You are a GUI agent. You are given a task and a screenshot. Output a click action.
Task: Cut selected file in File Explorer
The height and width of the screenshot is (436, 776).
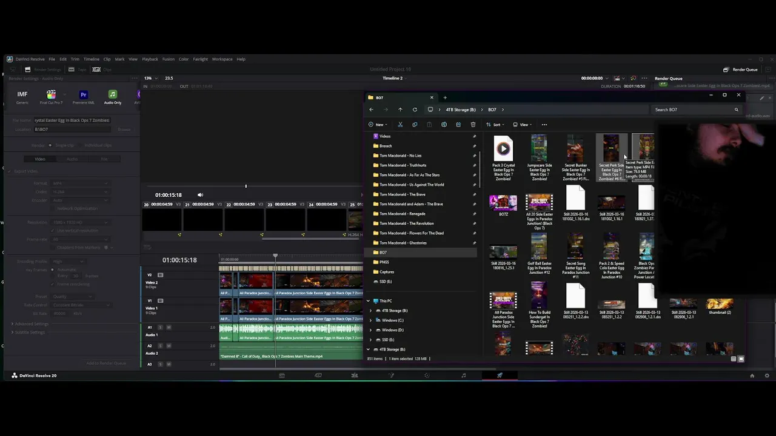400,125
